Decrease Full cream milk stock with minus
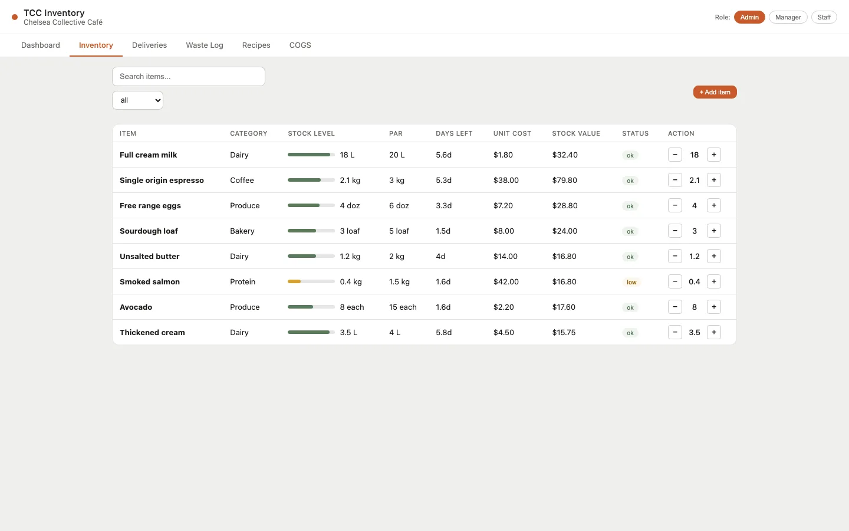849x531 pixels. (x=675, y=155)
